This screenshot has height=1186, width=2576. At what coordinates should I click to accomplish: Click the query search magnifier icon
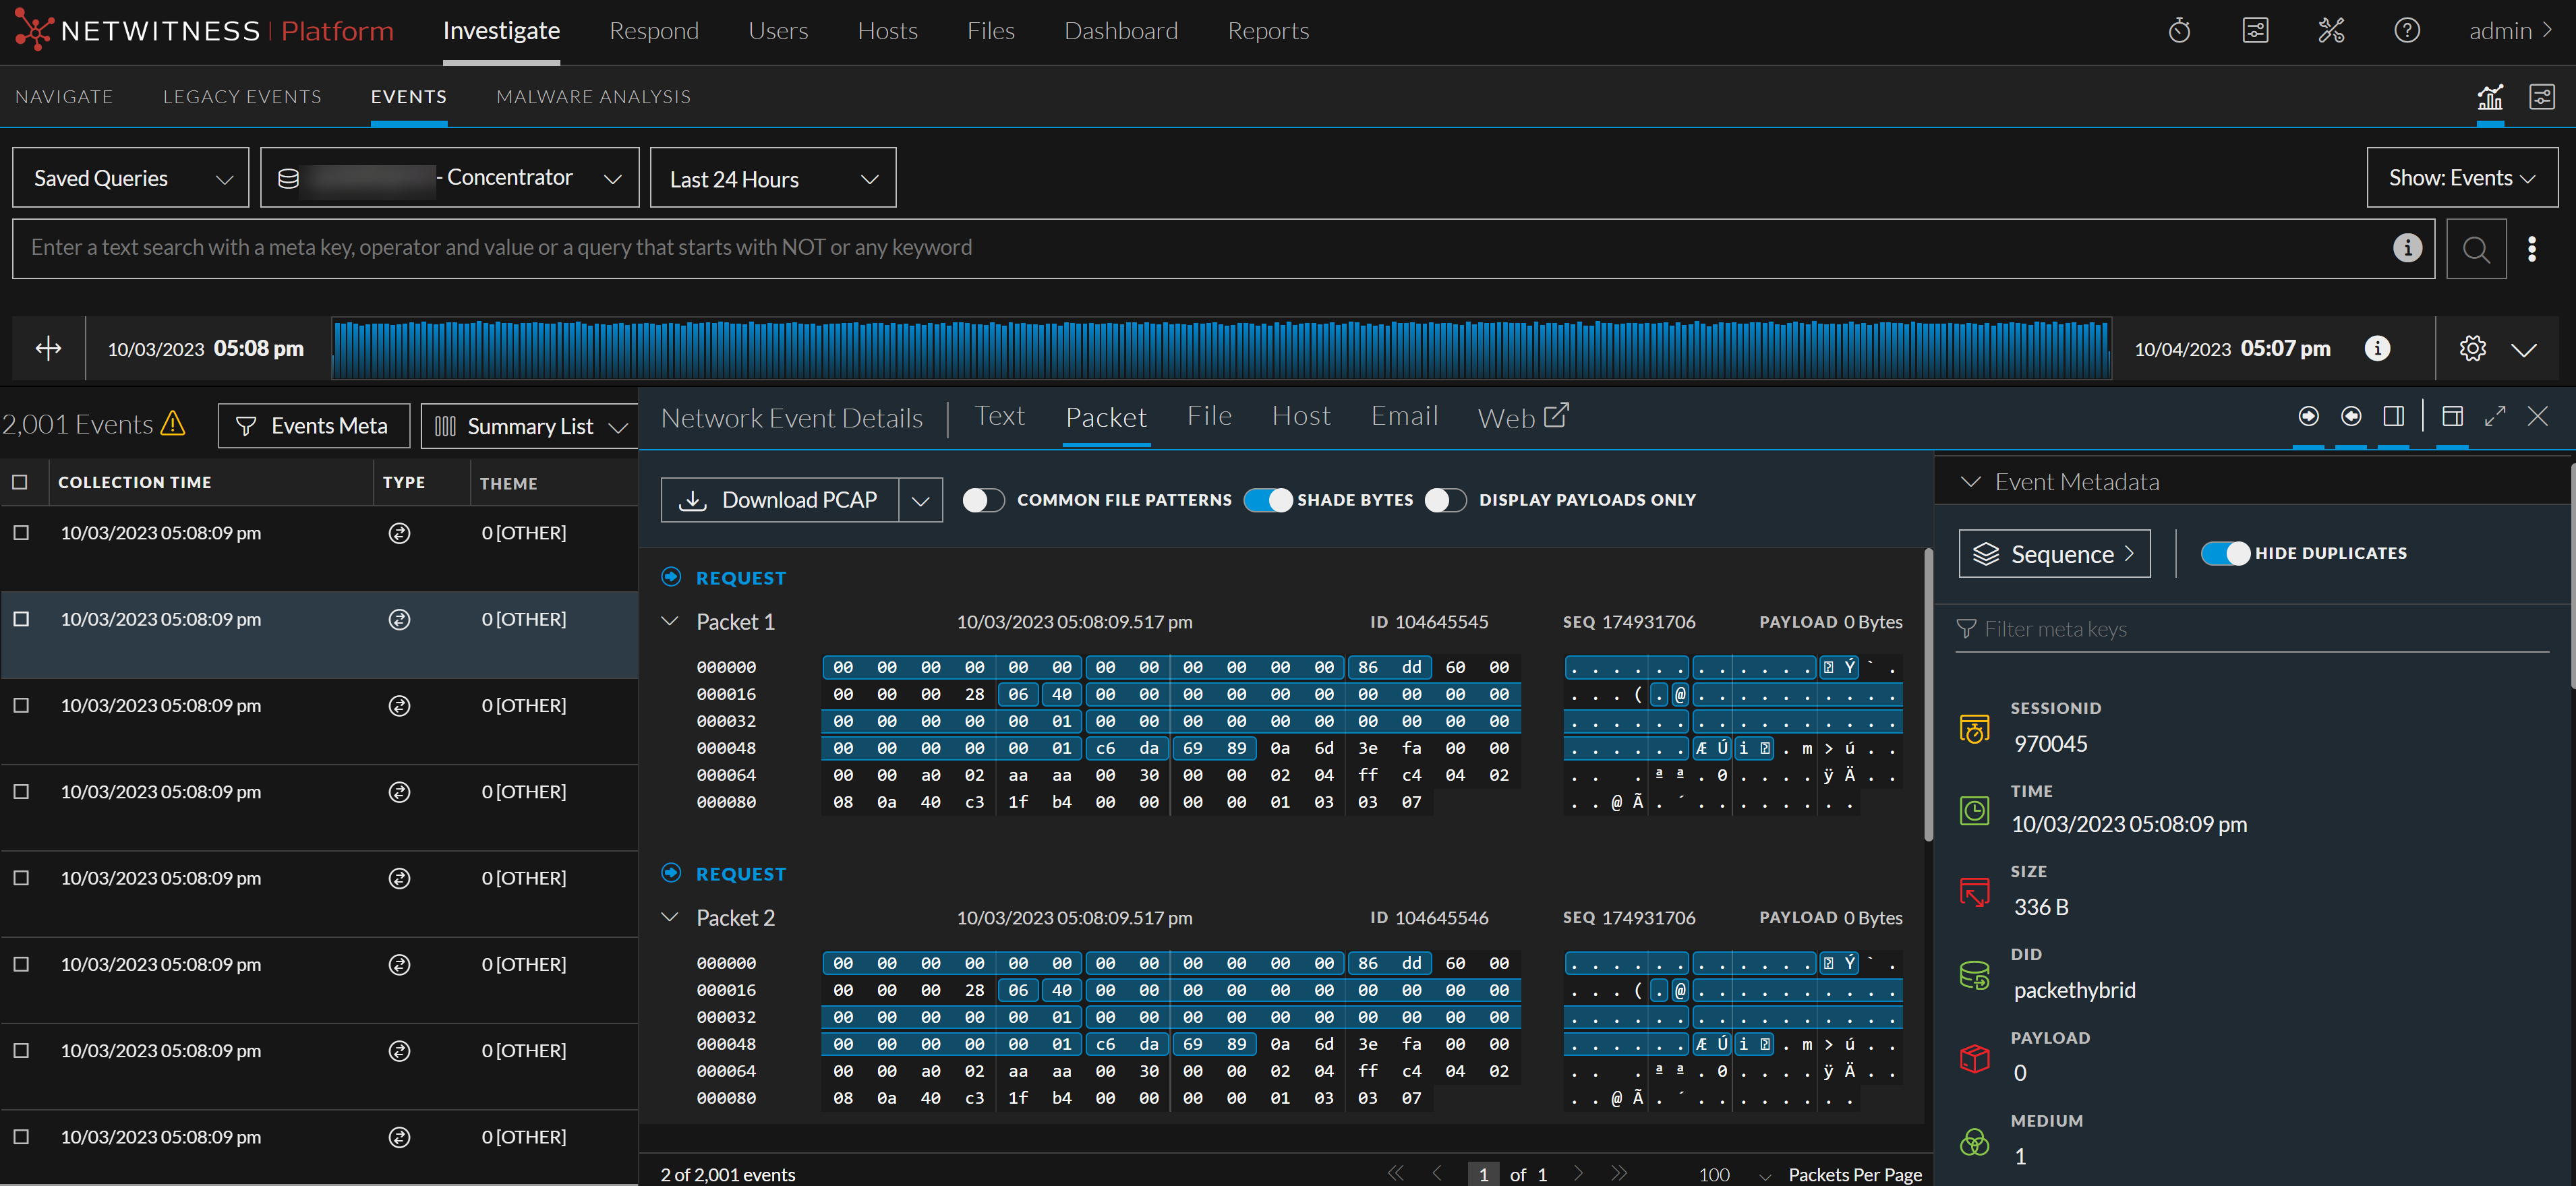point(2476,249)
